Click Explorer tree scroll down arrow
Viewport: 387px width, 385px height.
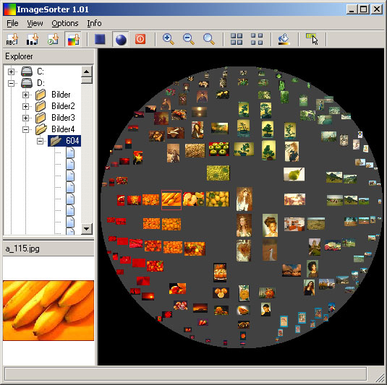(x=87, y=229)
